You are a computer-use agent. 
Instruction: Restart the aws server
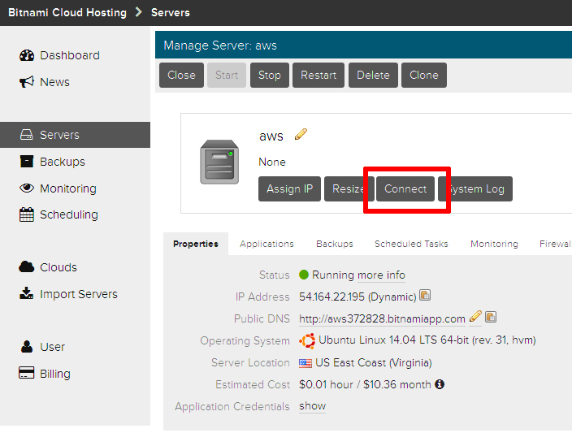[318, 76]
